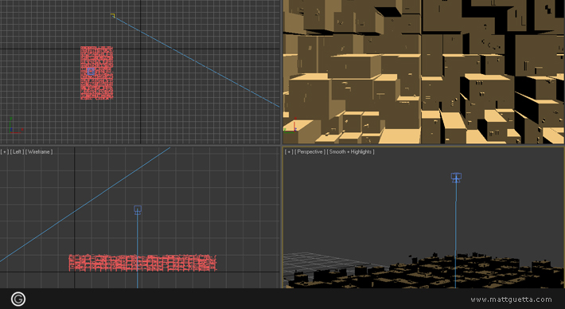Click the blue camera marker inside the red wireframe
This screenshot has width=565, height=309.
(91, 72)
